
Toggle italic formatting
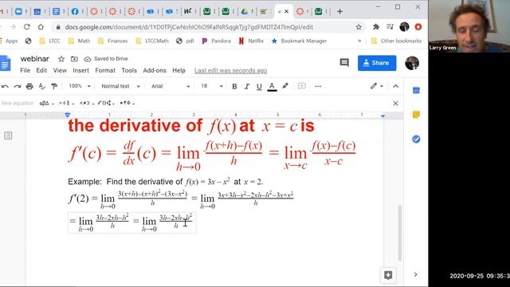246,86
